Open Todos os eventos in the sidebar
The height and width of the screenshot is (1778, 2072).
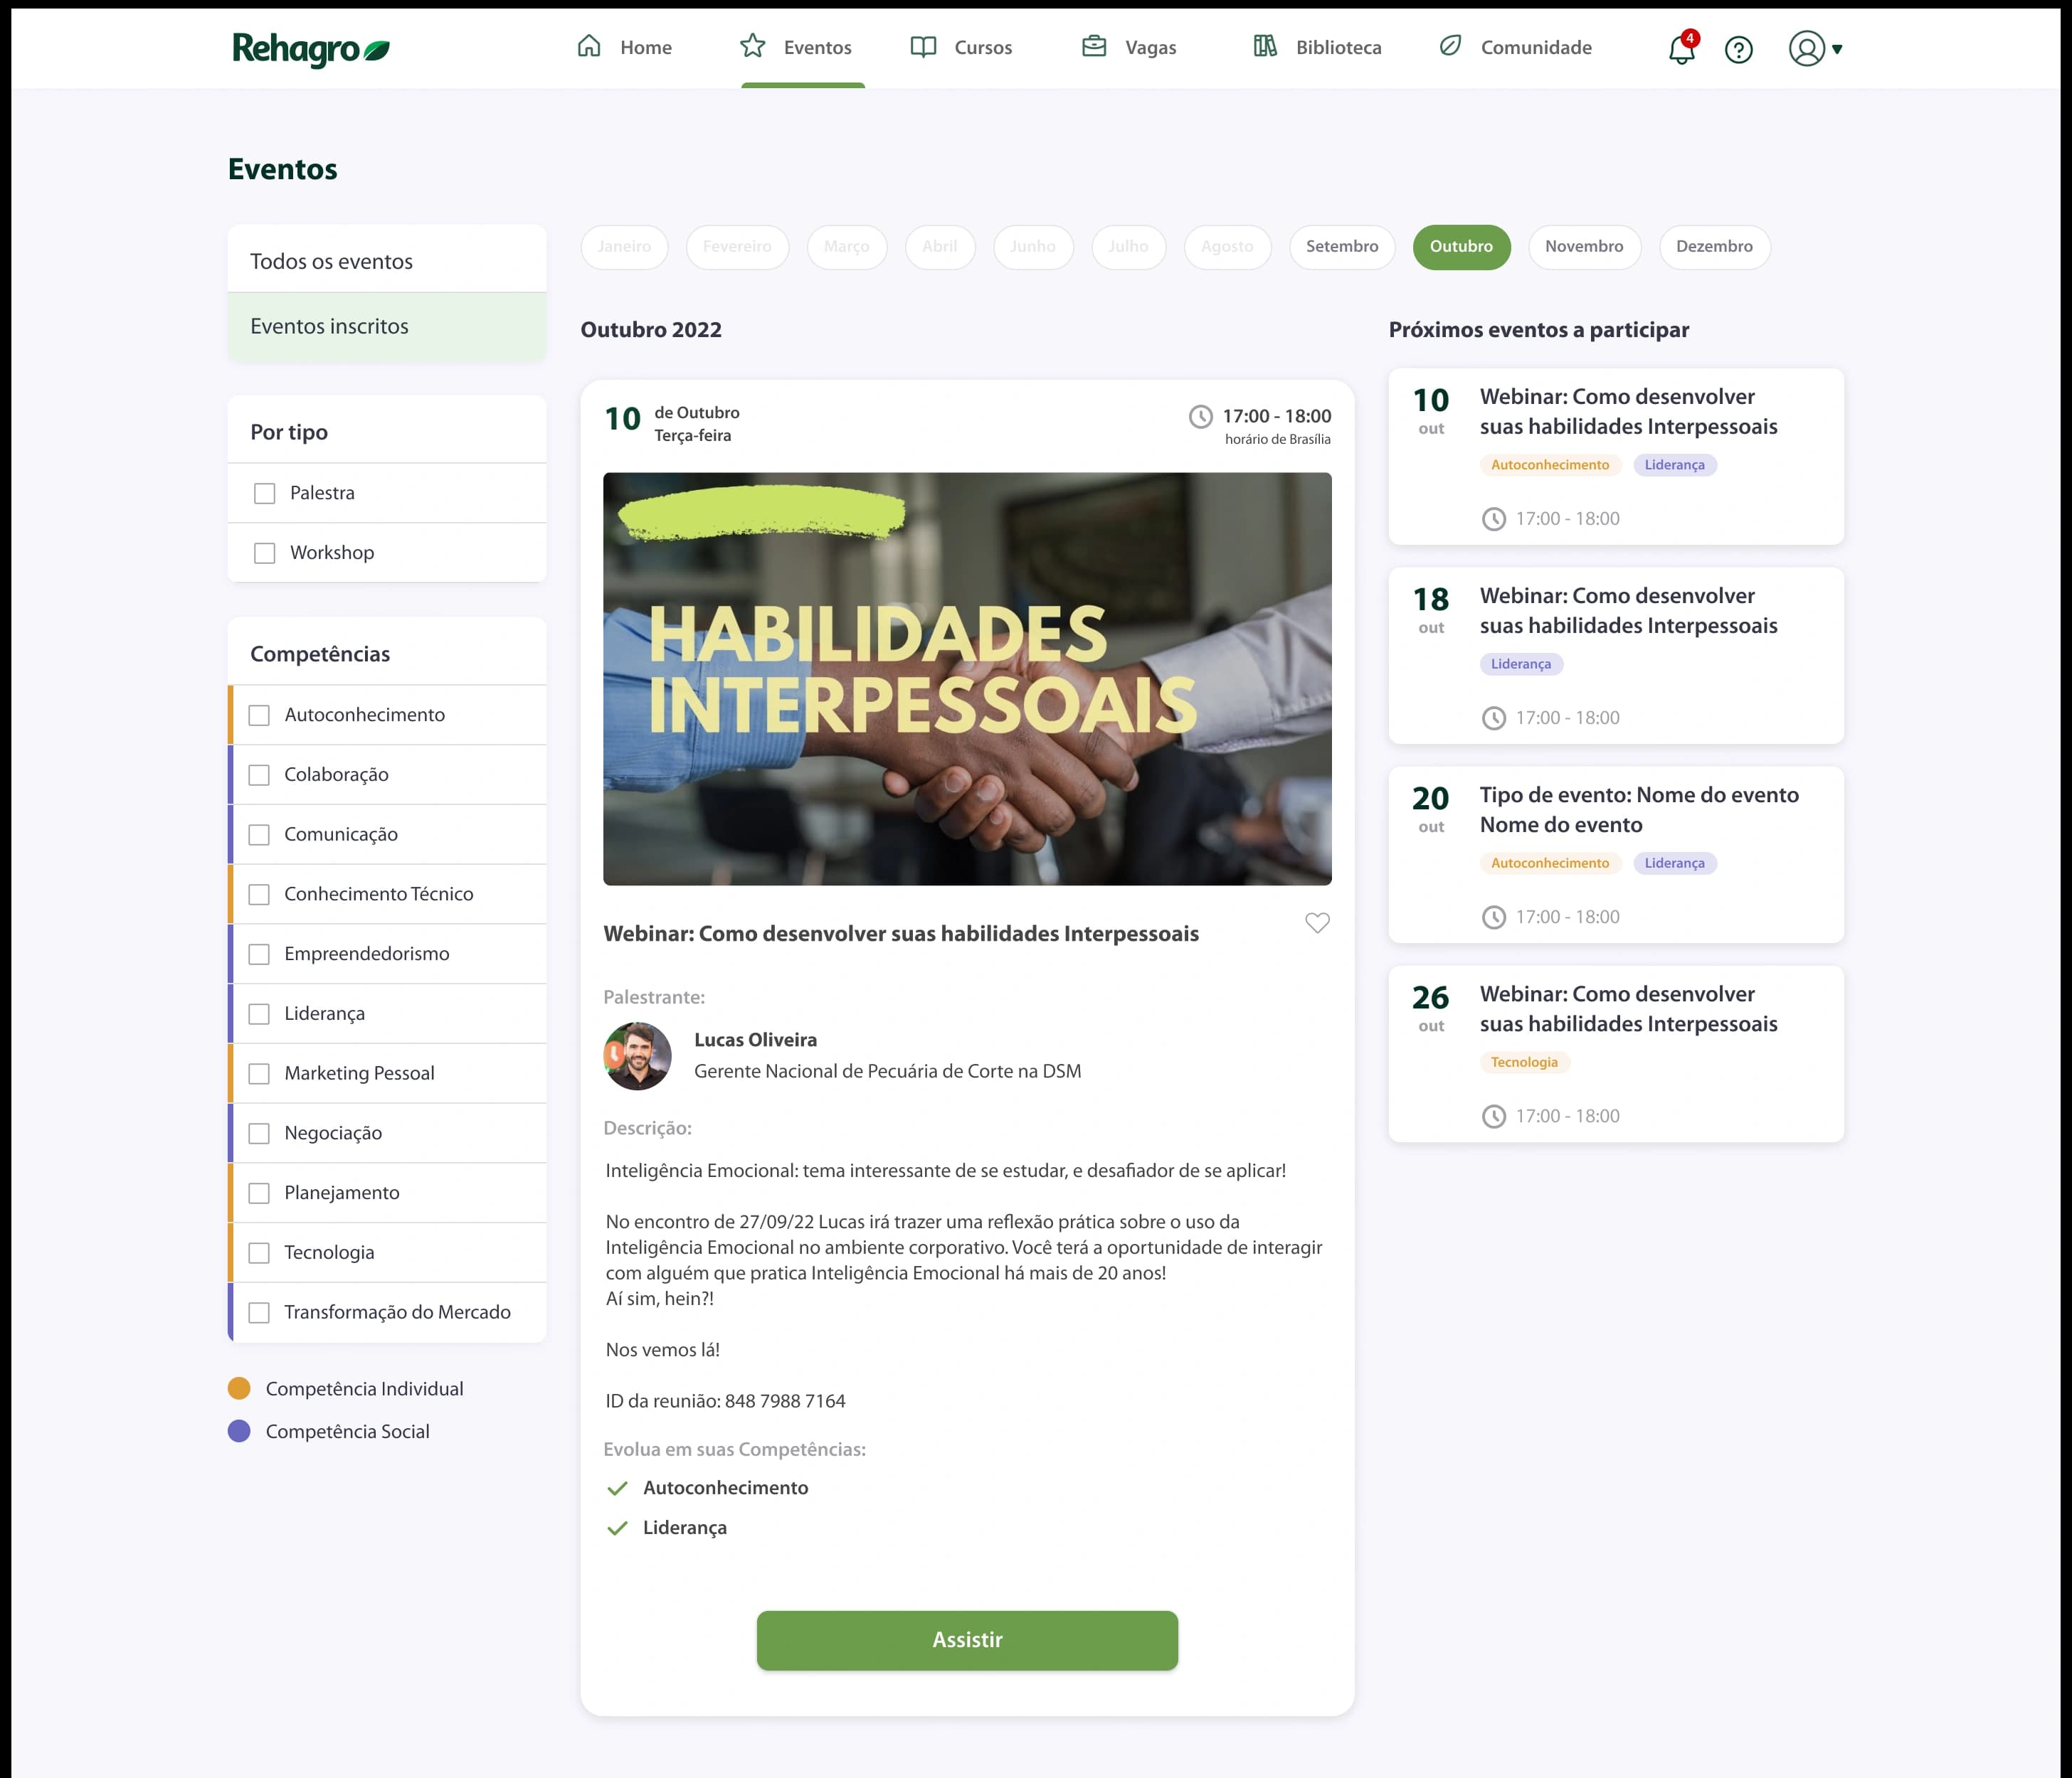pos(387,261)
